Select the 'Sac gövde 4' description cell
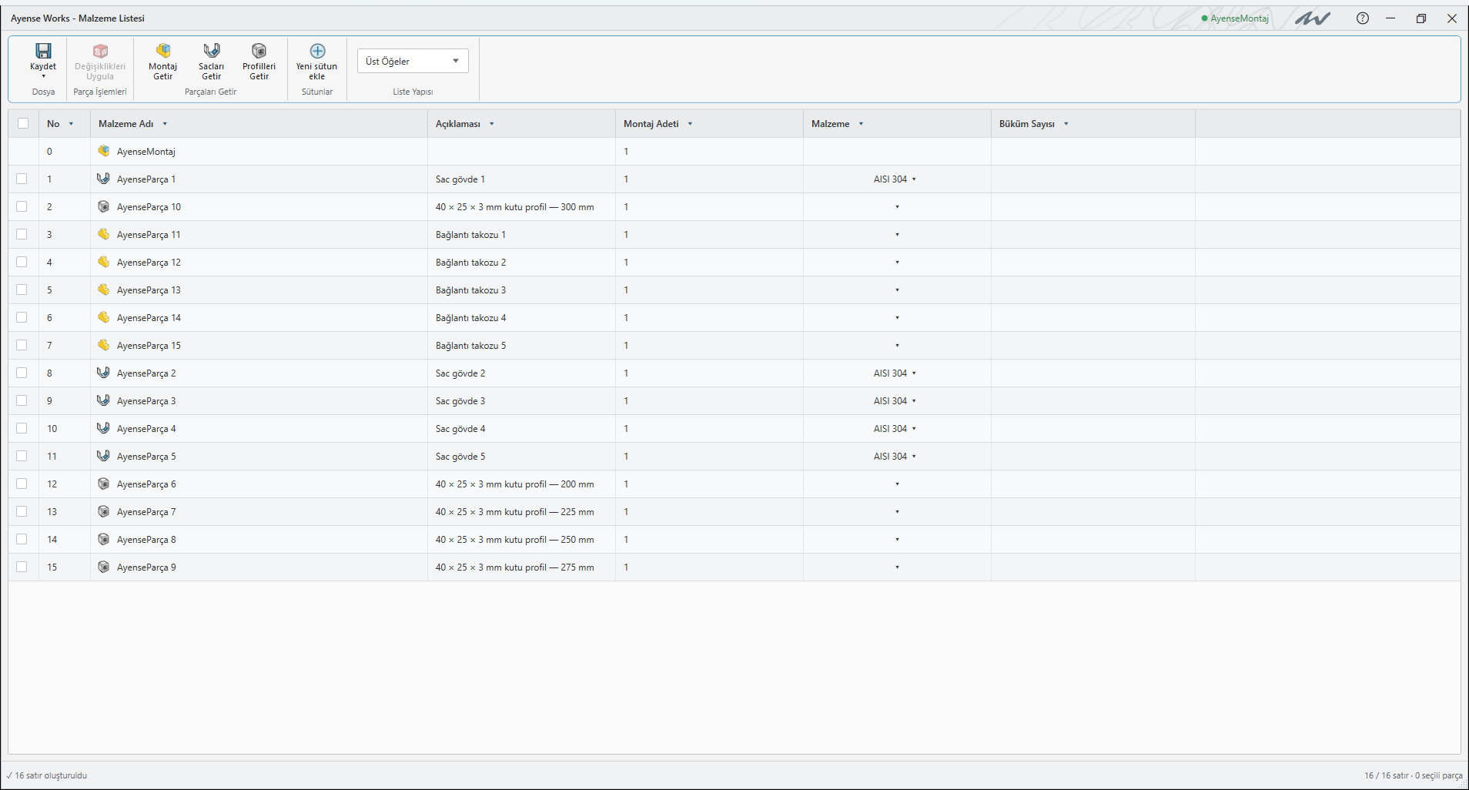Image resolution: width=1469 pixels, height=790 pixels. click(521, 429)
